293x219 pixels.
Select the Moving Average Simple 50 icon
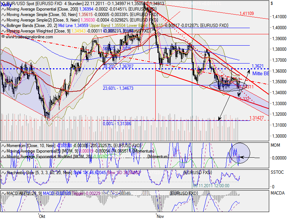[x=3, y=15]
